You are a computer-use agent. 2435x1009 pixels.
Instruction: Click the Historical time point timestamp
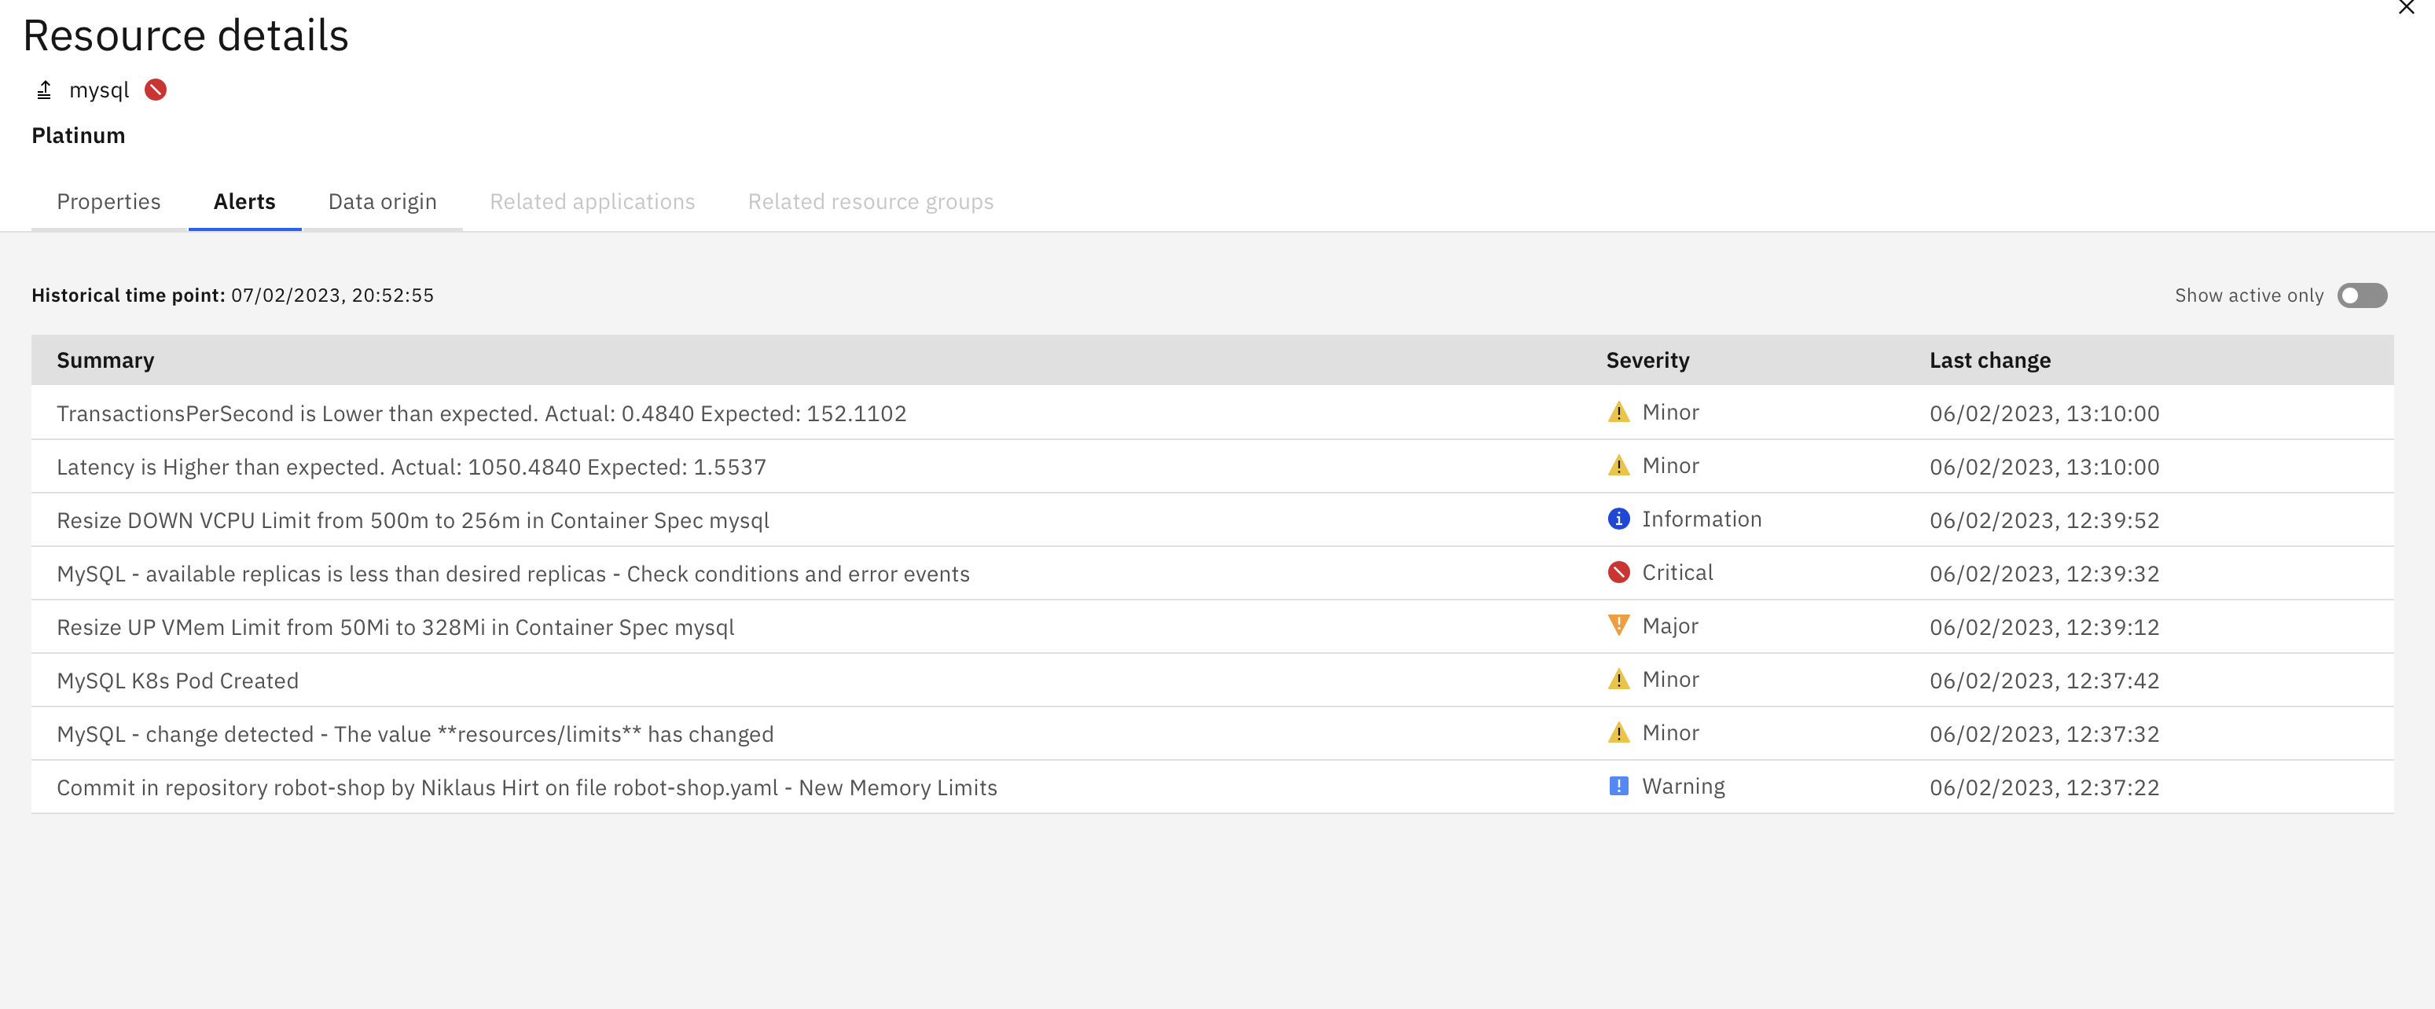coord(332,295)
